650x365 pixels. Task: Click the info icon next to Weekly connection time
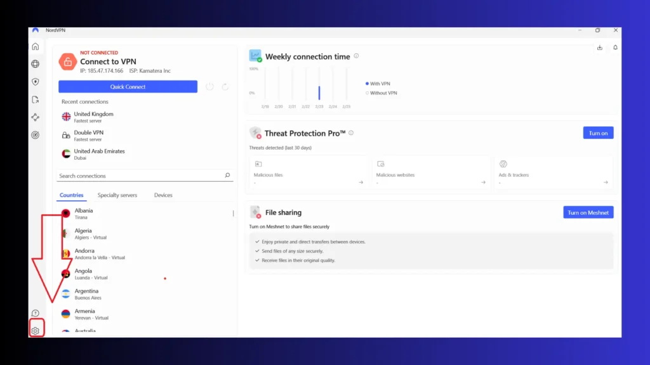[356, 56]
